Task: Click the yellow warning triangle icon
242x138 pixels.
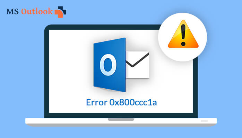Action: 183,34
